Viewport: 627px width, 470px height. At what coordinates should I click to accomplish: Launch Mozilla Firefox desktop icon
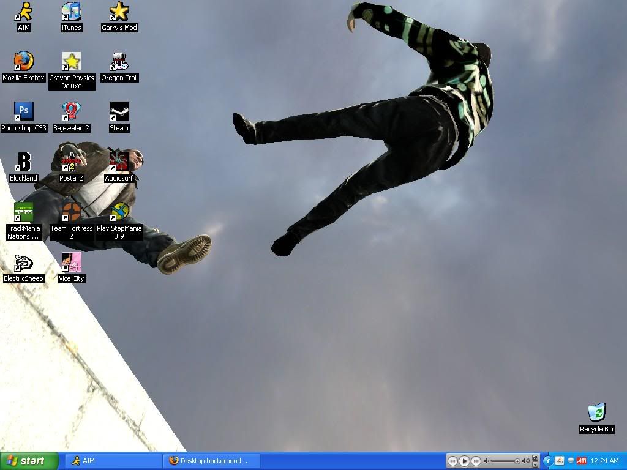click(23, 62)
